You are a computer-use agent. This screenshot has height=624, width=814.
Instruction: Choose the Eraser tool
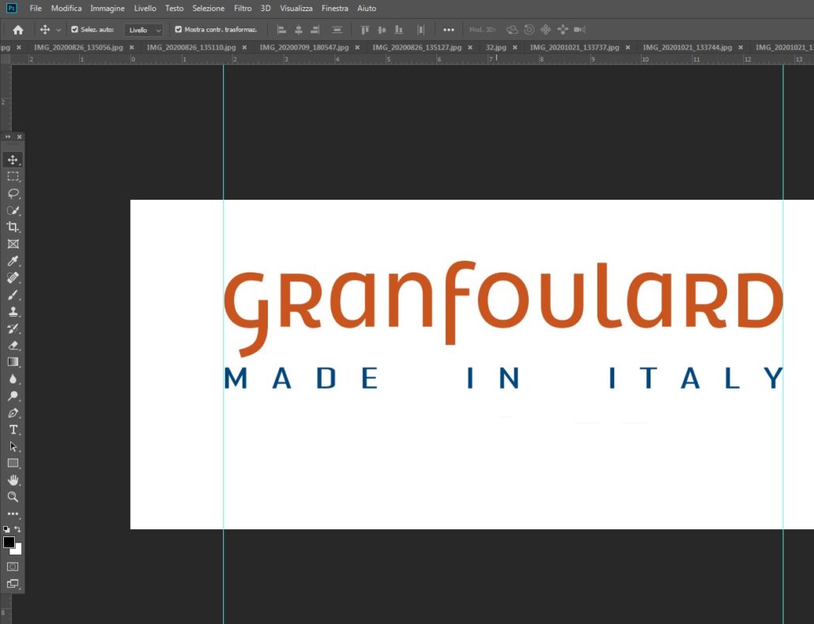[x=13, y=346]
